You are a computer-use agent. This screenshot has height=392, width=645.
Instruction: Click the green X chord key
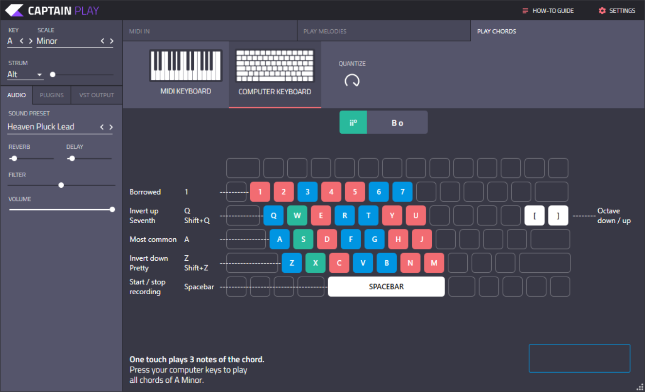pos(315,263)
